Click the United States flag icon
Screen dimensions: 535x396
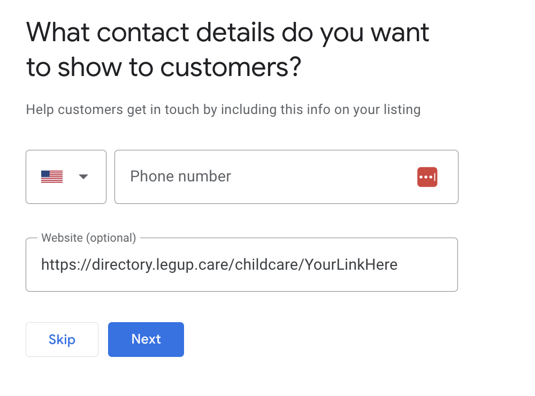pyautogui.click(x=52, y=177)
